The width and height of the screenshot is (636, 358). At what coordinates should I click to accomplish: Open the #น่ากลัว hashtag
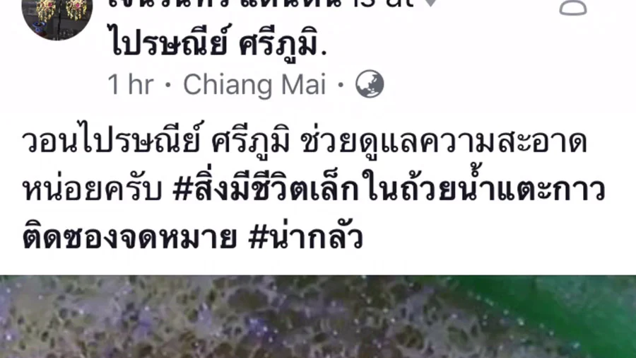pos(306,236)
